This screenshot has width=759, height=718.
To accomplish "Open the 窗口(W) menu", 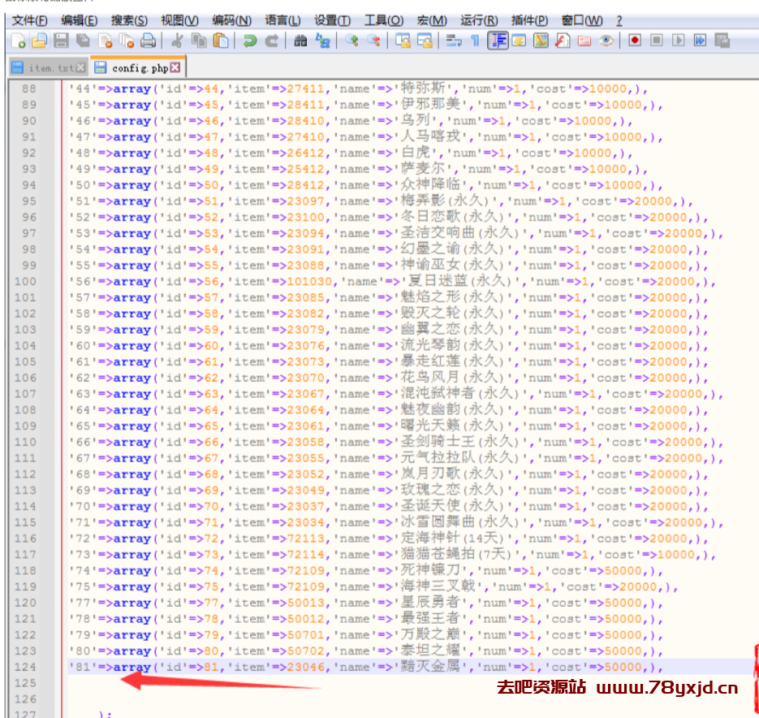I will (582, 20).
